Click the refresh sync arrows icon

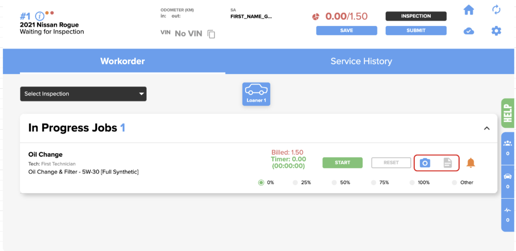pyautogui.click(x=496, y=10)
